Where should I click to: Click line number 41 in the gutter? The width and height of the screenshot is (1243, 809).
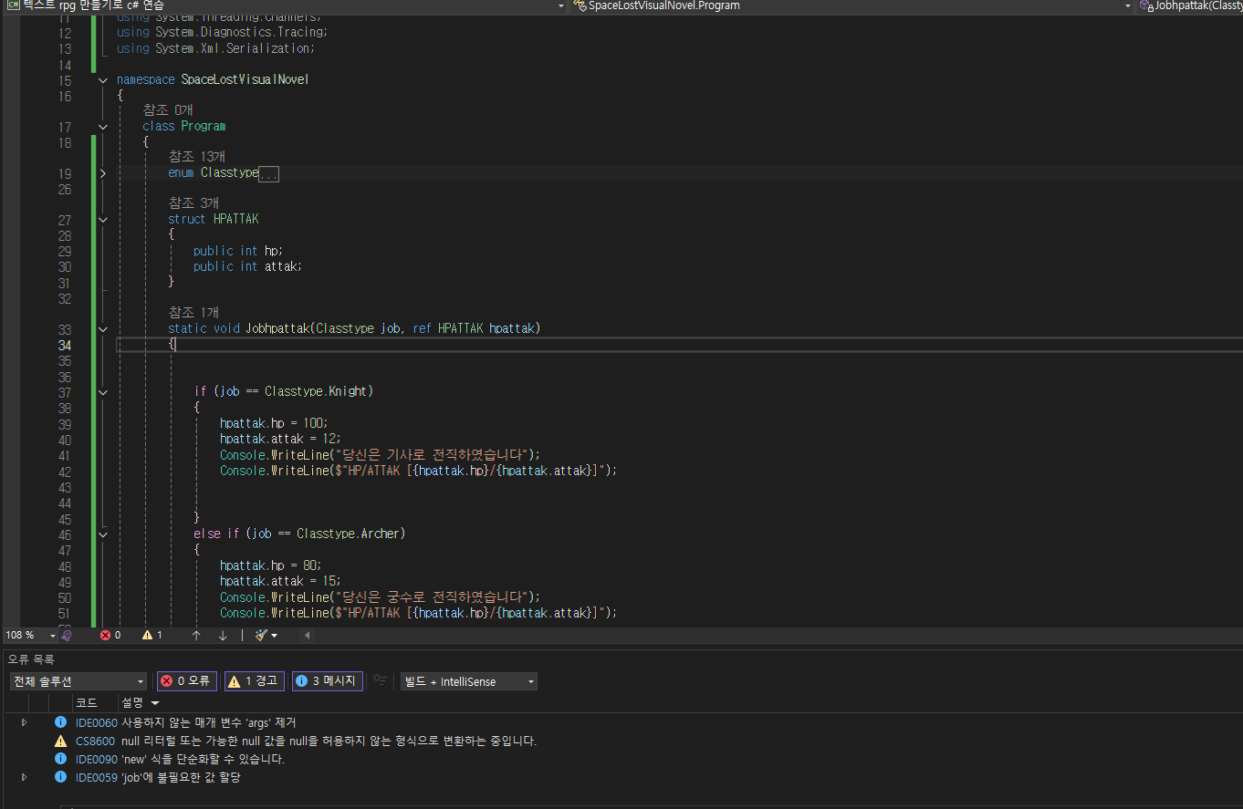point(64,455)
